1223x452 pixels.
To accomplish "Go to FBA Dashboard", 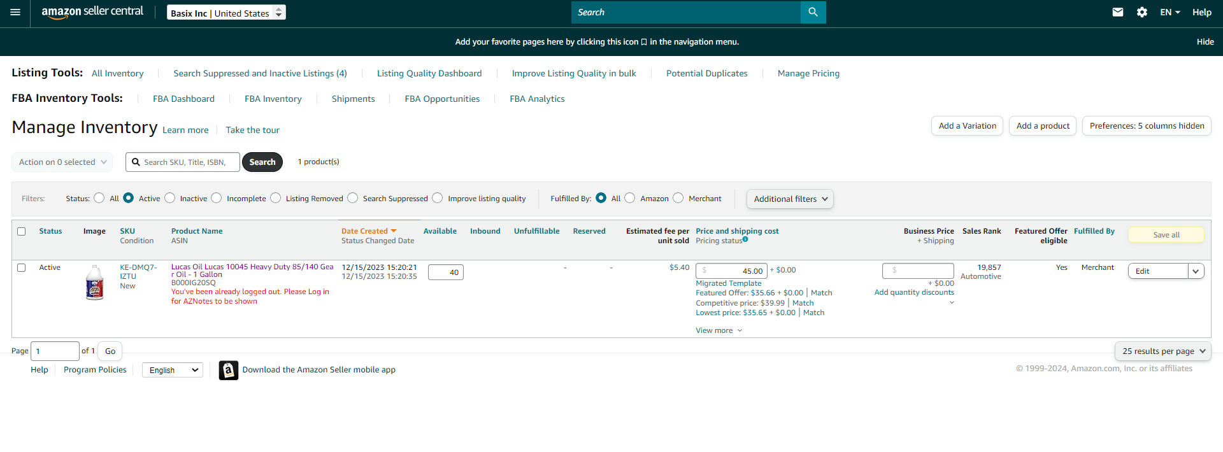I will (183, 99).
